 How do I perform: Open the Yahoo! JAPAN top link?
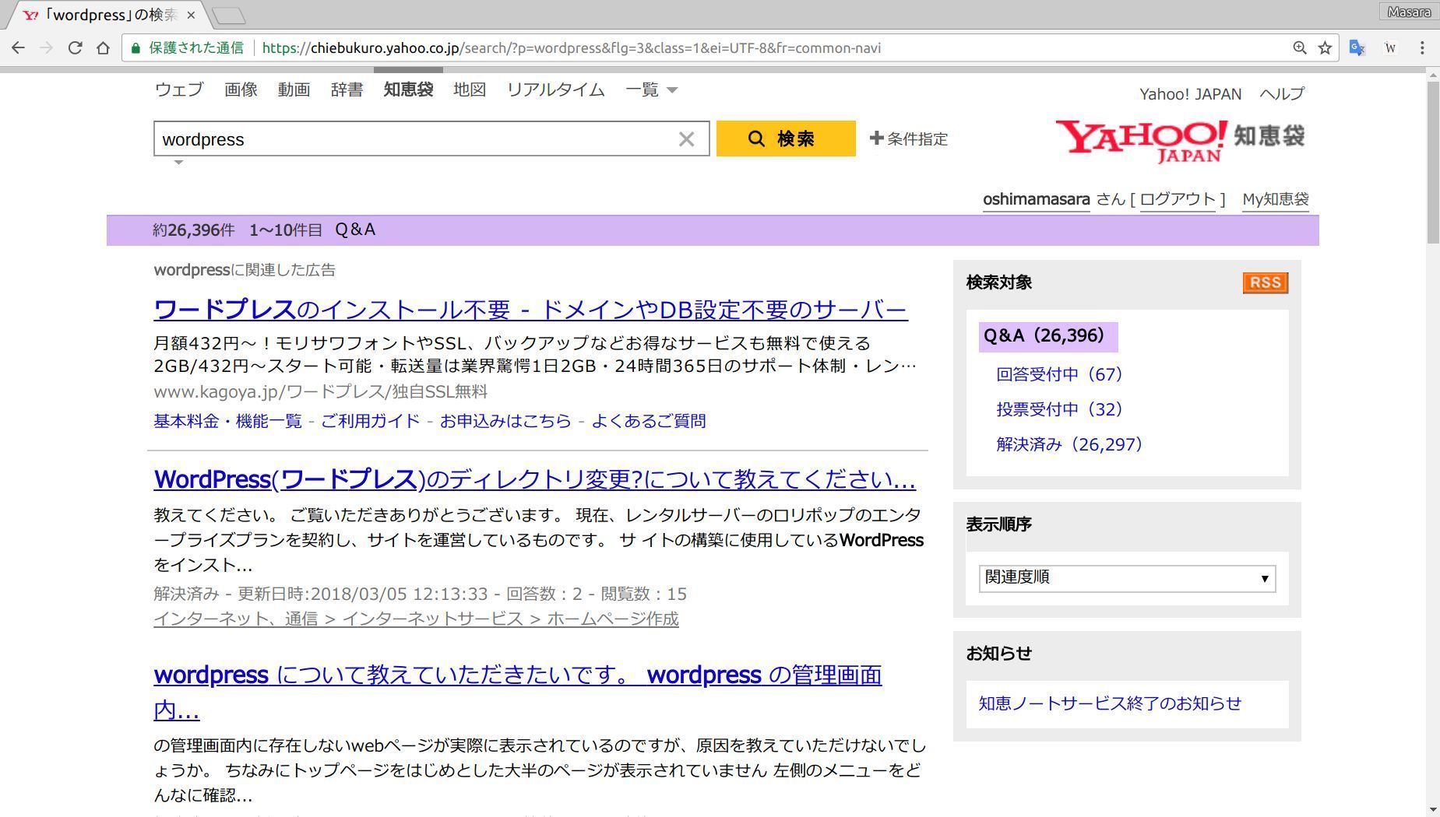coord(1190,94)
